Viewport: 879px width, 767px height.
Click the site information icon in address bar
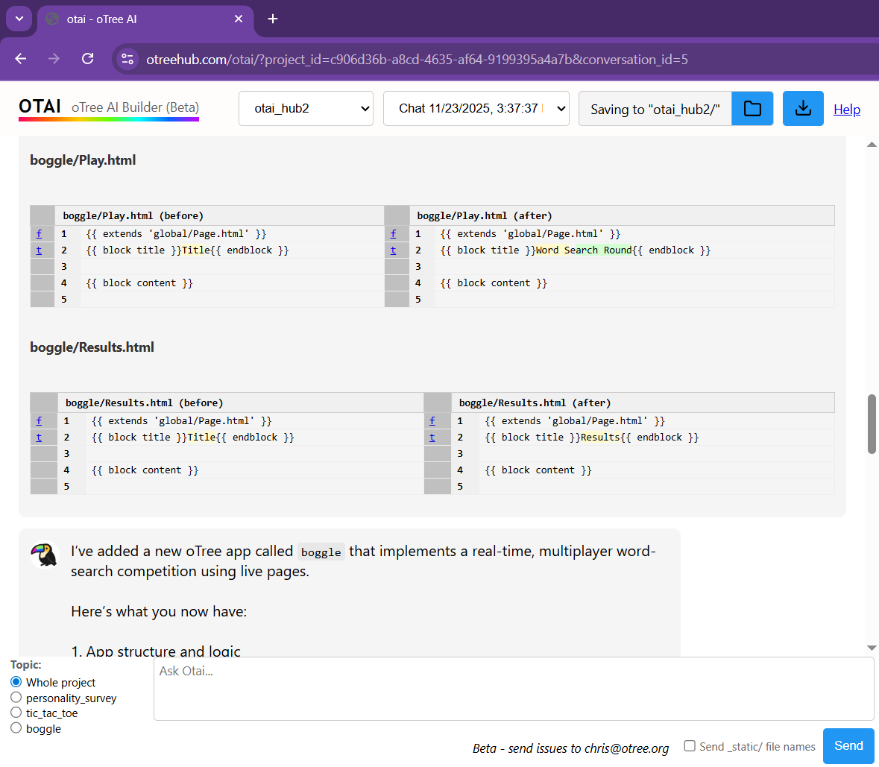(x=127, y=59)
